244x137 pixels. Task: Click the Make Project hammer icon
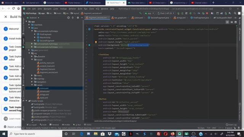click(x=140, y=13)
